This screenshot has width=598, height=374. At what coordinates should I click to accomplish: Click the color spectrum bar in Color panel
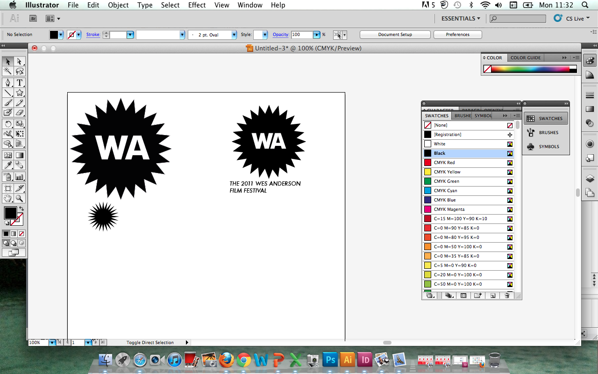(x=530, y=69)
